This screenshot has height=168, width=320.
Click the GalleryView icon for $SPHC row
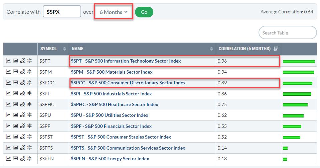(15, 104)
